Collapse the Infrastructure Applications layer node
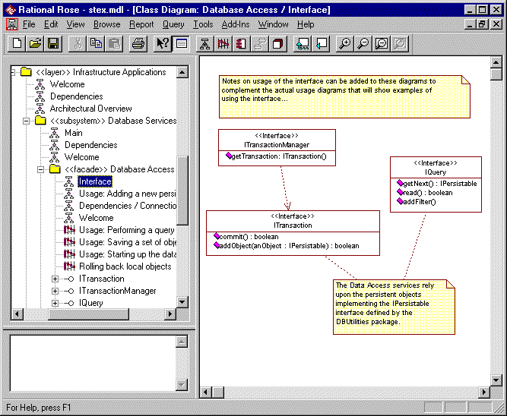 point(13,72)
